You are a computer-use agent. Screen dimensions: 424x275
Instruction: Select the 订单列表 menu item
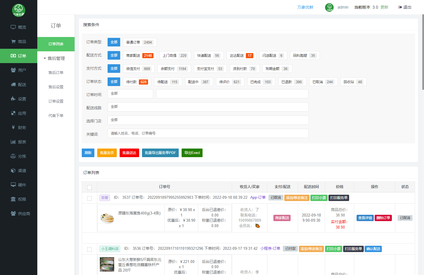56,44
